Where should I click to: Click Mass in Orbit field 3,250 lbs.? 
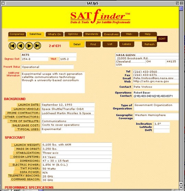[77, 149]
